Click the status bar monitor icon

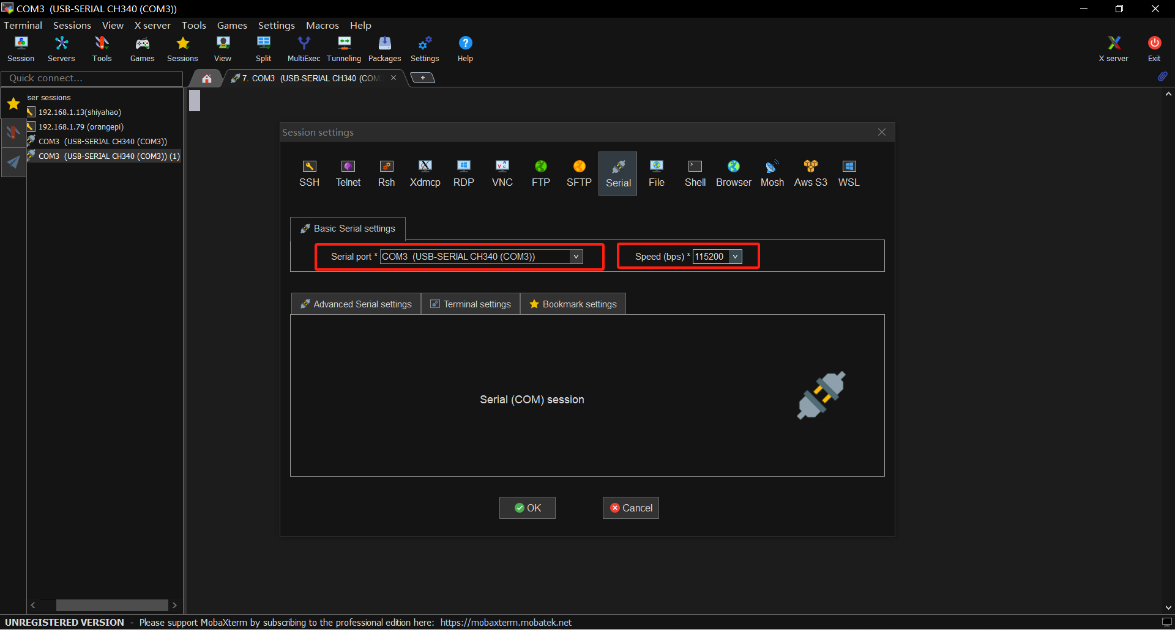(1166, 622)
